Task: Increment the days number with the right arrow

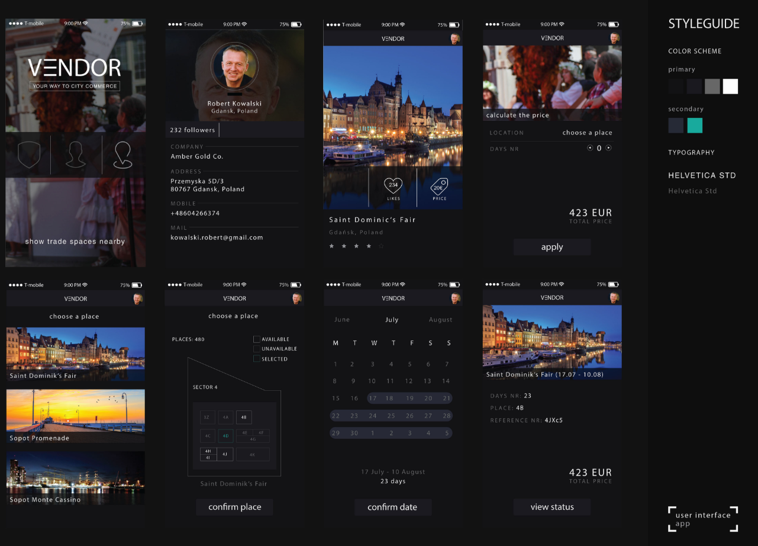Action: pos(608,148)
